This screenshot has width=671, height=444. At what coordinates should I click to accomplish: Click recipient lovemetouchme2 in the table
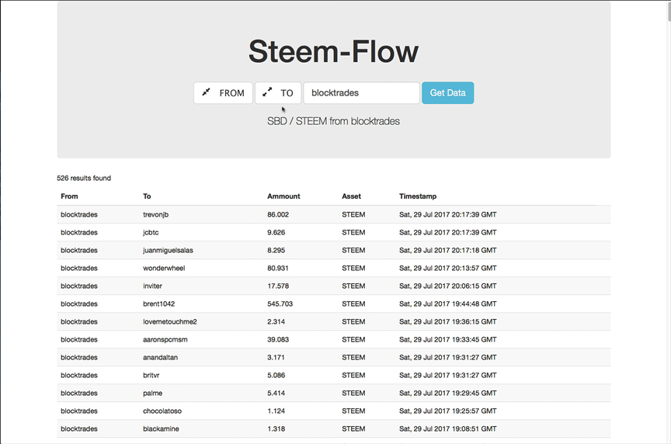(x=170, y=321)
